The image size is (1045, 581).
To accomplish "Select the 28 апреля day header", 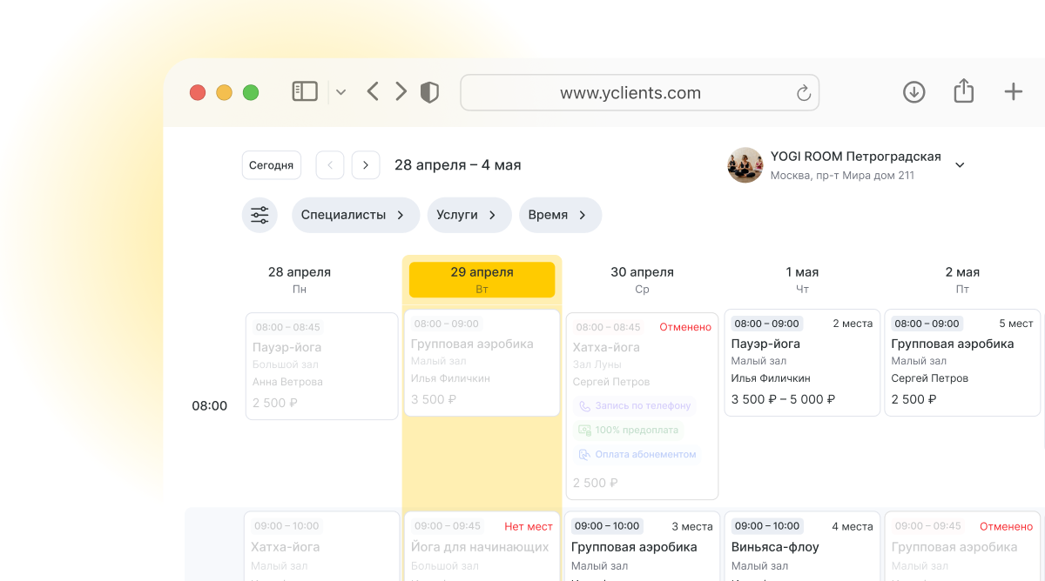I will click(300, 279).
